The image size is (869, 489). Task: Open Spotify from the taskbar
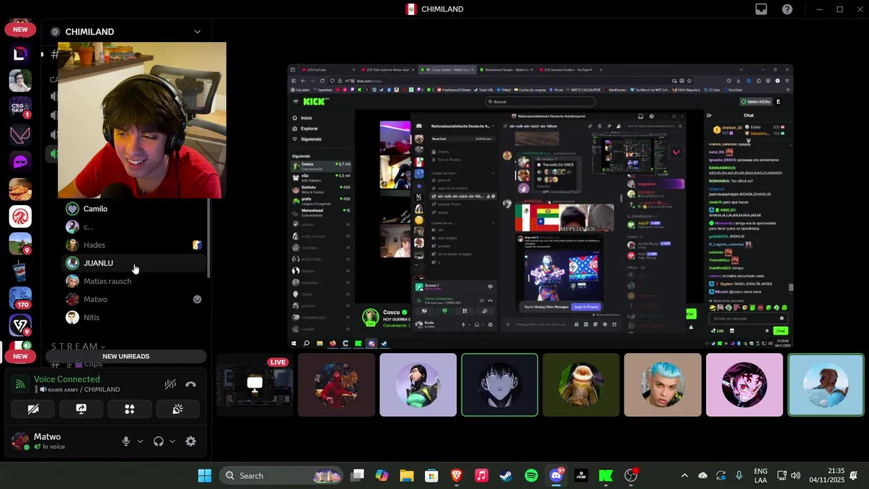point(532,475)
